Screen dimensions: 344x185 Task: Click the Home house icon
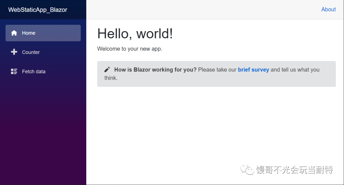pos(14,33)
